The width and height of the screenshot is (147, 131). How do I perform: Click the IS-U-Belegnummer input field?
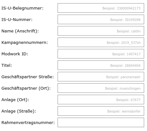(x=101, y=8)
